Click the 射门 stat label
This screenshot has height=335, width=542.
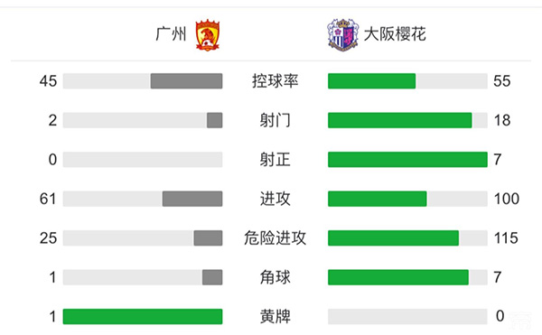coord(275,120)
